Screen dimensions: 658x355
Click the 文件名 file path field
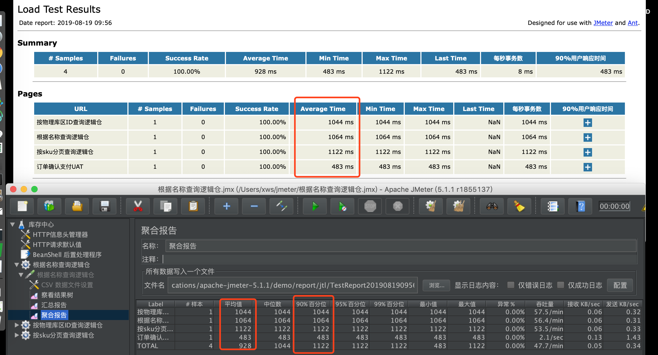pyautogui.click(x=292, y=285)
